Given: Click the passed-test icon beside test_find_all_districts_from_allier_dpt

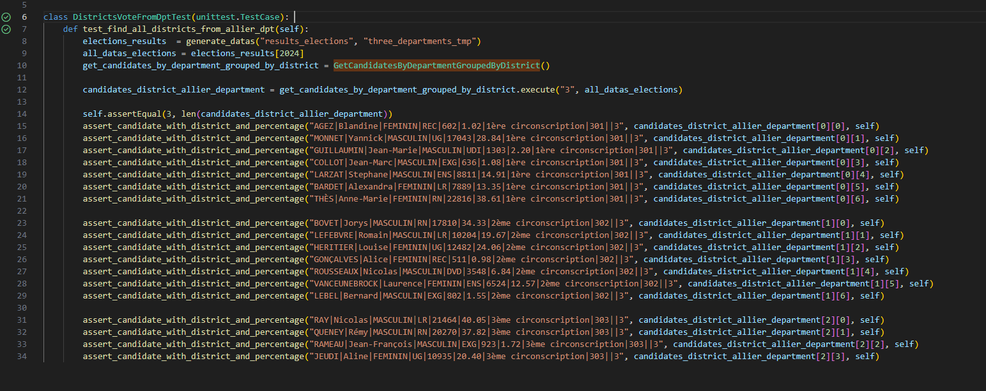Looking at the screenshot, I should pos(6,29).
